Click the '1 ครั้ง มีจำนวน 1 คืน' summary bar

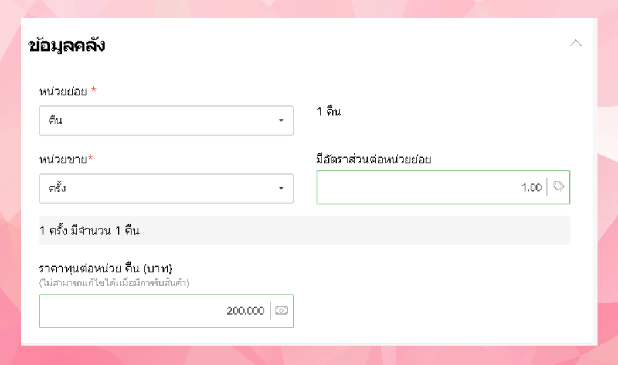point(304,230)
